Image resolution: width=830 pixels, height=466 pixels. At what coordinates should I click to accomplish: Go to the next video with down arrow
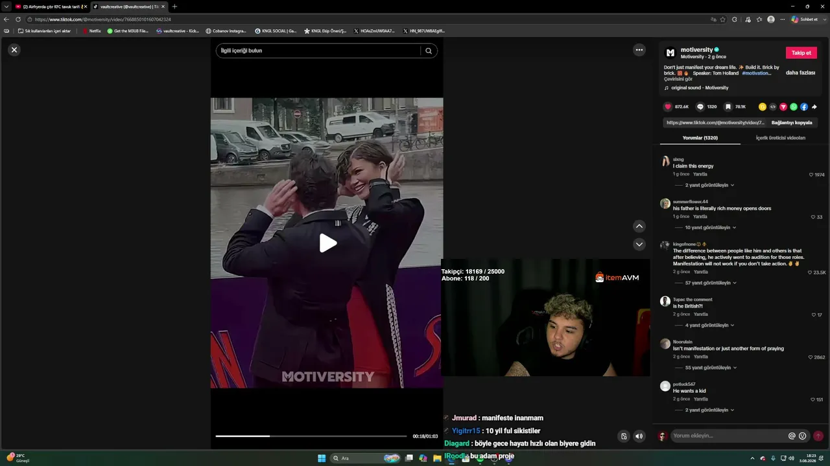(x=639, y=244)
